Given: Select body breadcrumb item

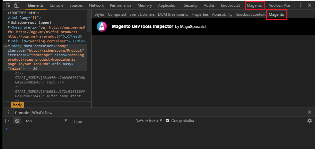Looking at the screenshot, I should [x=17, y=105].
